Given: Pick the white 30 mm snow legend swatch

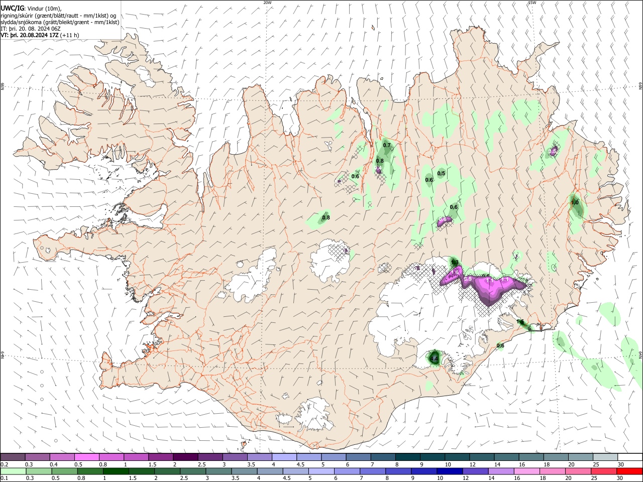Looking at the screenshot, I should pyautogui.click(x=630, y=457).
